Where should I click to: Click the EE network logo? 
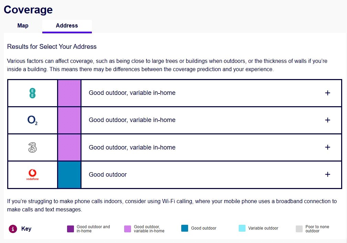(x=32, y=93)
